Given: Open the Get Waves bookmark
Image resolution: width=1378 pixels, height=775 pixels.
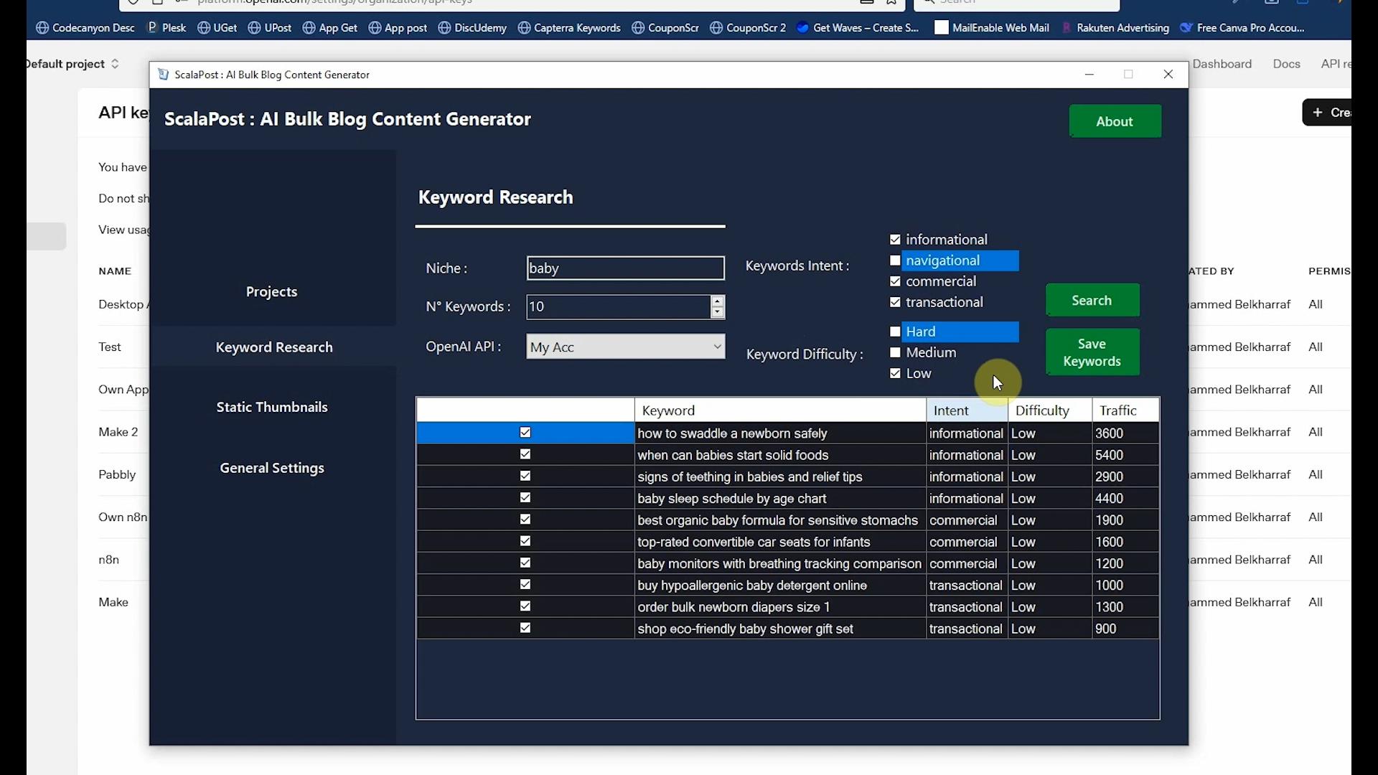Looking at the screenshot, I should pos(858,27).
